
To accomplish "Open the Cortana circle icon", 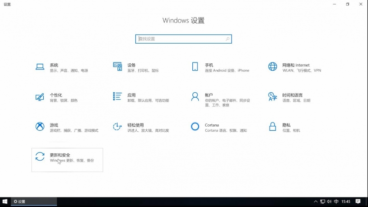I will pos(195,126).
